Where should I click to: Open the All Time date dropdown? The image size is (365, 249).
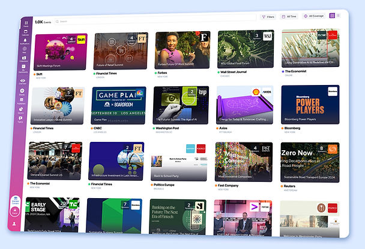(289, 17)
